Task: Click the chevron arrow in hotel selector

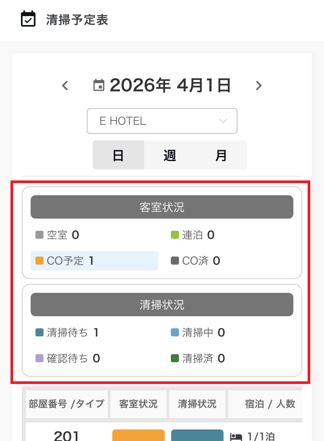Action: tap(223, 121)
